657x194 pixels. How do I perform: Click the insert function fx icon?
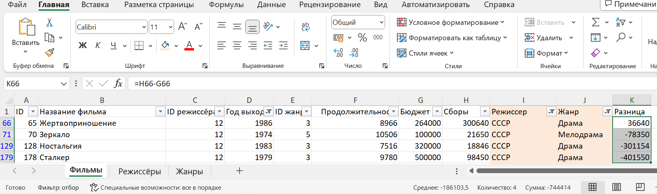coord(118,83)
